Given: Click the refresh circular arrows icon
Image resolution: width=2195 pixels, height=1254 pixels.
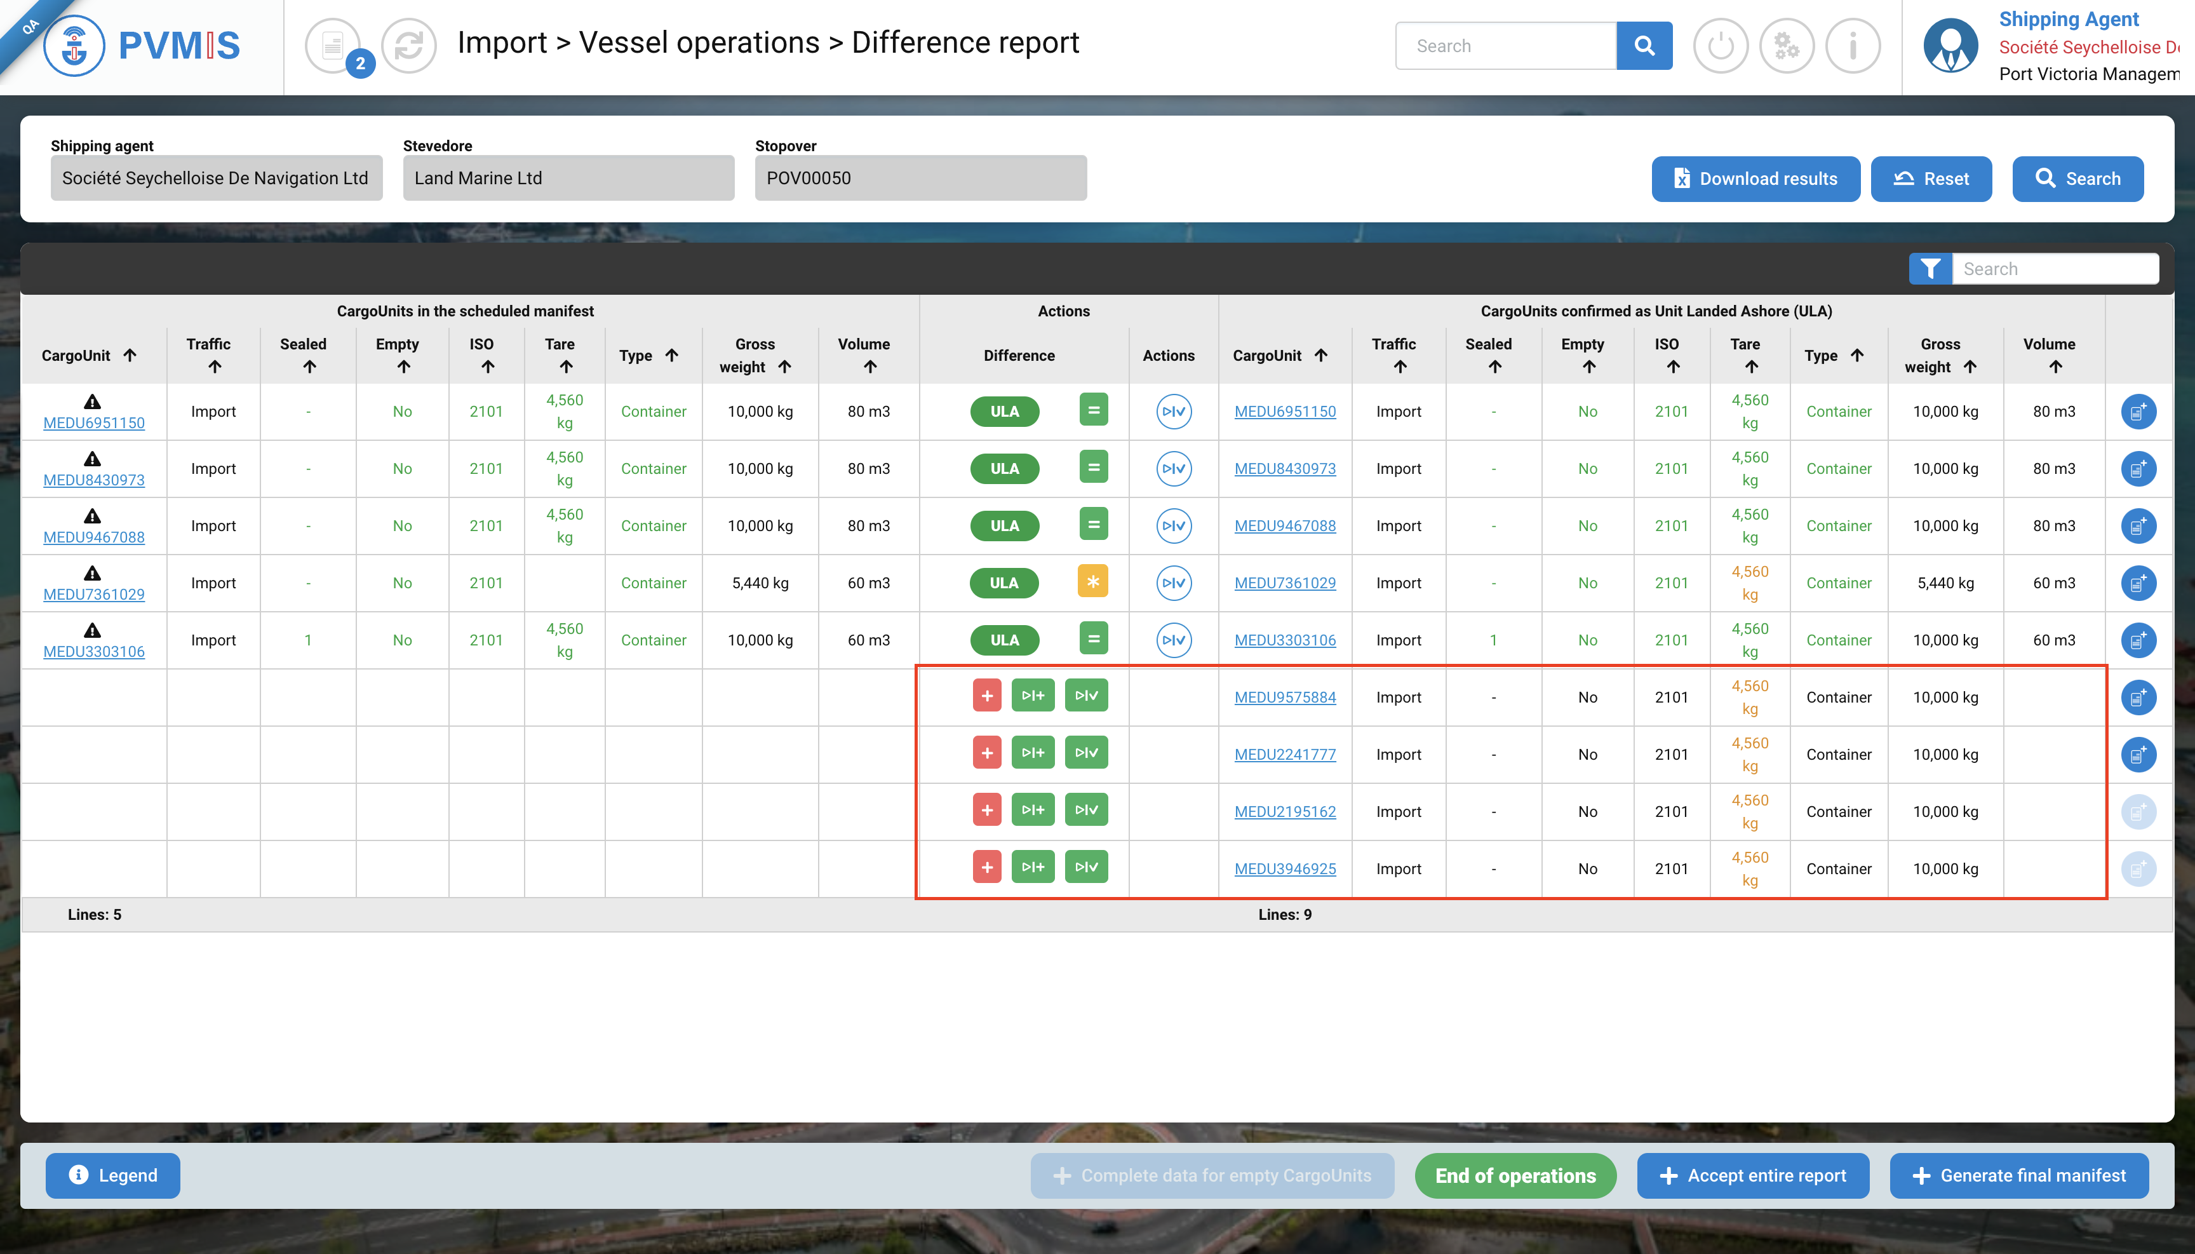Looking at the screenshot, I should pyautogui.click(x=408, y=46).
